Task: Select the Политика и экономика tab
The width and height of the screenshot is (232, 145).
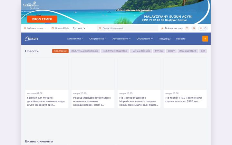Action: click(x=85, y=51)
